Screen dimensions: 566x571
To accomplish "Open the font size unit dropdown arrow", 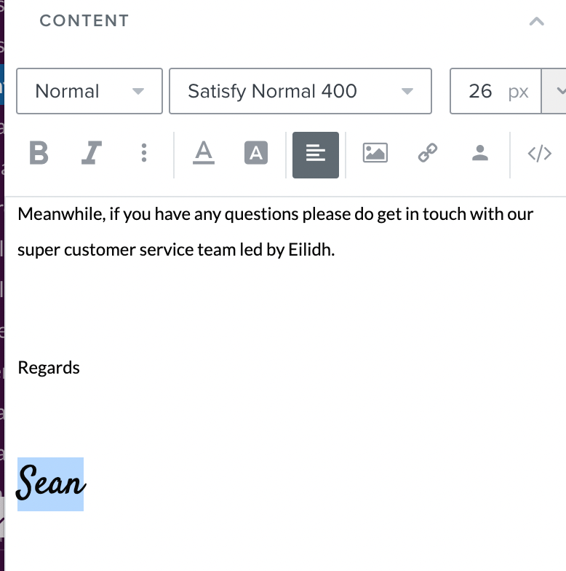I will pos(554,91).
